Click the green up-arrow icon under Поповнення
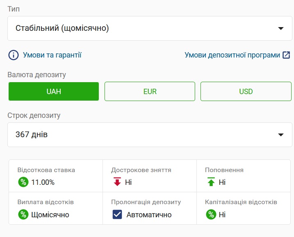Image resolution: width=294 pixels, height=237 pixels. coord(211,182)
